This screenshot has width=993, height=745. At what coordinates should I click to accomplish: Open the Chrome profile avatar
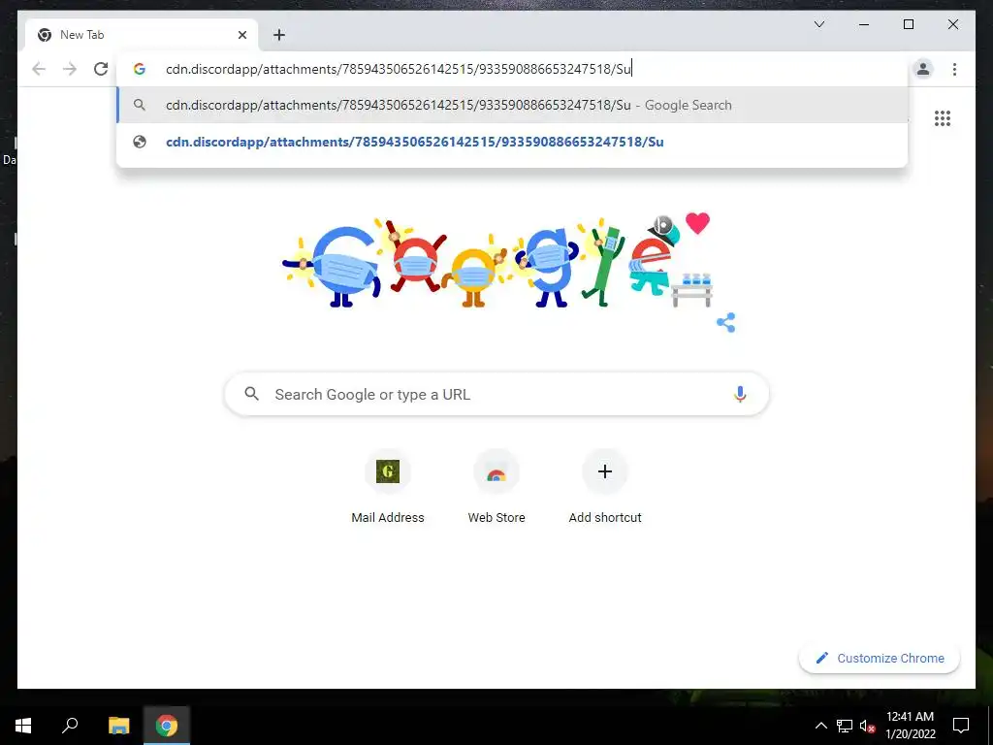(x=923, y=69)
